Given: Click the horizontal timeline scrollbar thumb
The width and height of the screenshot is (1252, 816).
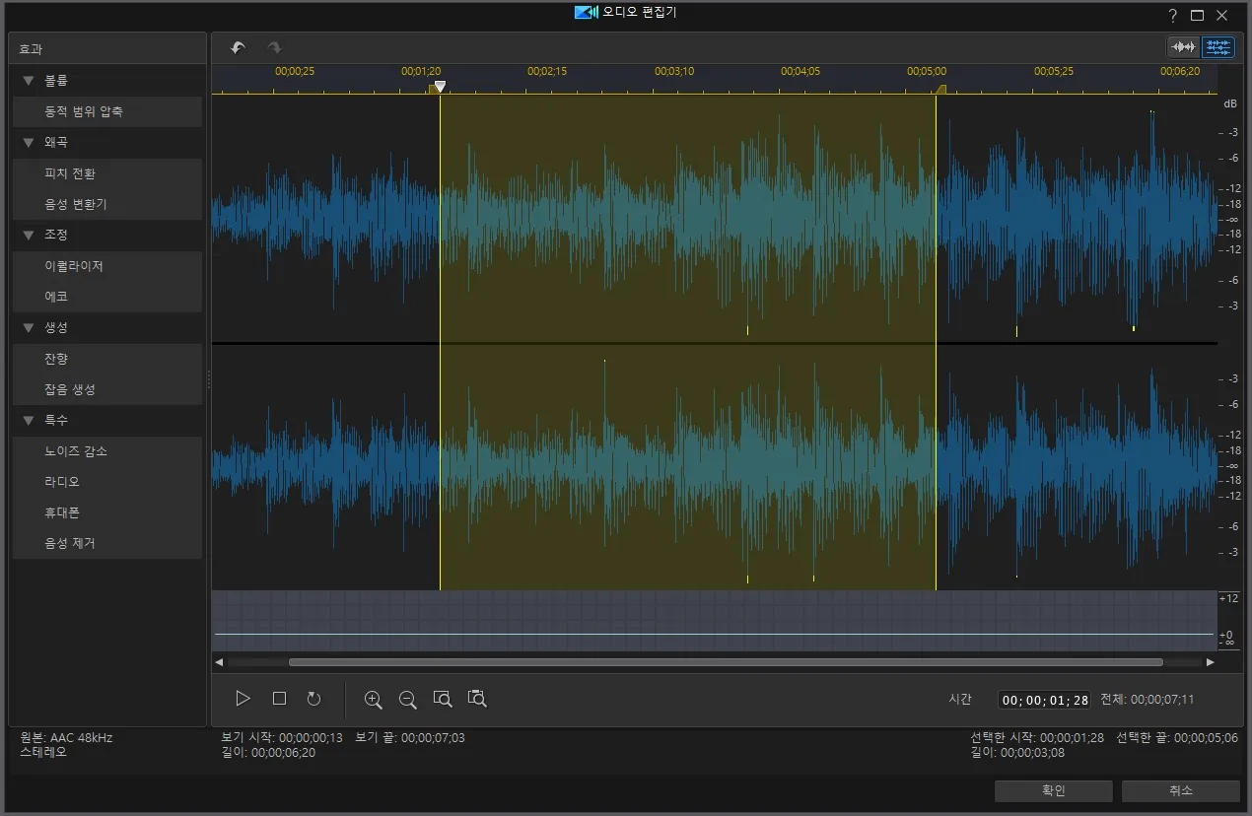Looking at the screenshot, I should pos(725,662).
